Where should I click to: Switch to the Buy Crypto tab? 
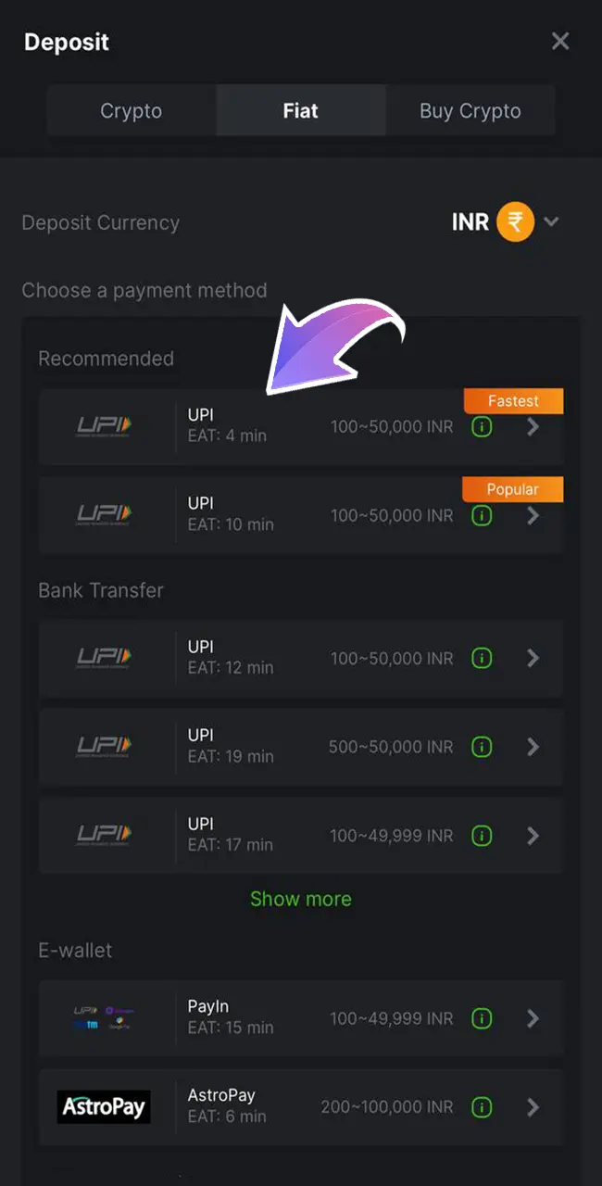pyautogui.click(x=470, y=111)
